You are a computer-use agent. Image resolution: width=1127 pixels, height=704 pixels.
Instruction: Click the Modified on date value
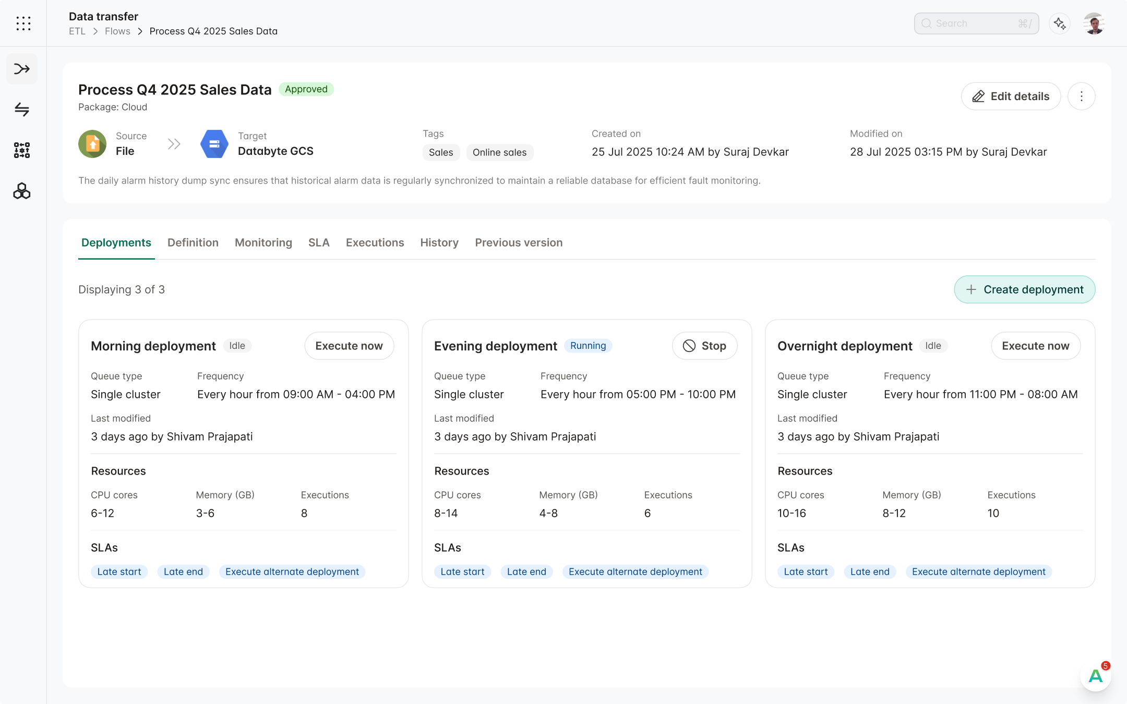[x=949, y=152]
